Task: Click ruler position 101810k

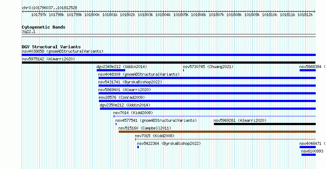Action: pyautogui.click(x=270, y=15)
